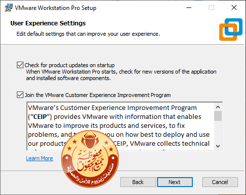Continue with the Next button

click(175, 182)
